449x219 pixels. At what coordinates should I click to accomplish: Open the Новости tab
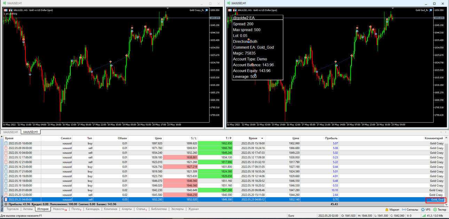click(x=60, y=209)
